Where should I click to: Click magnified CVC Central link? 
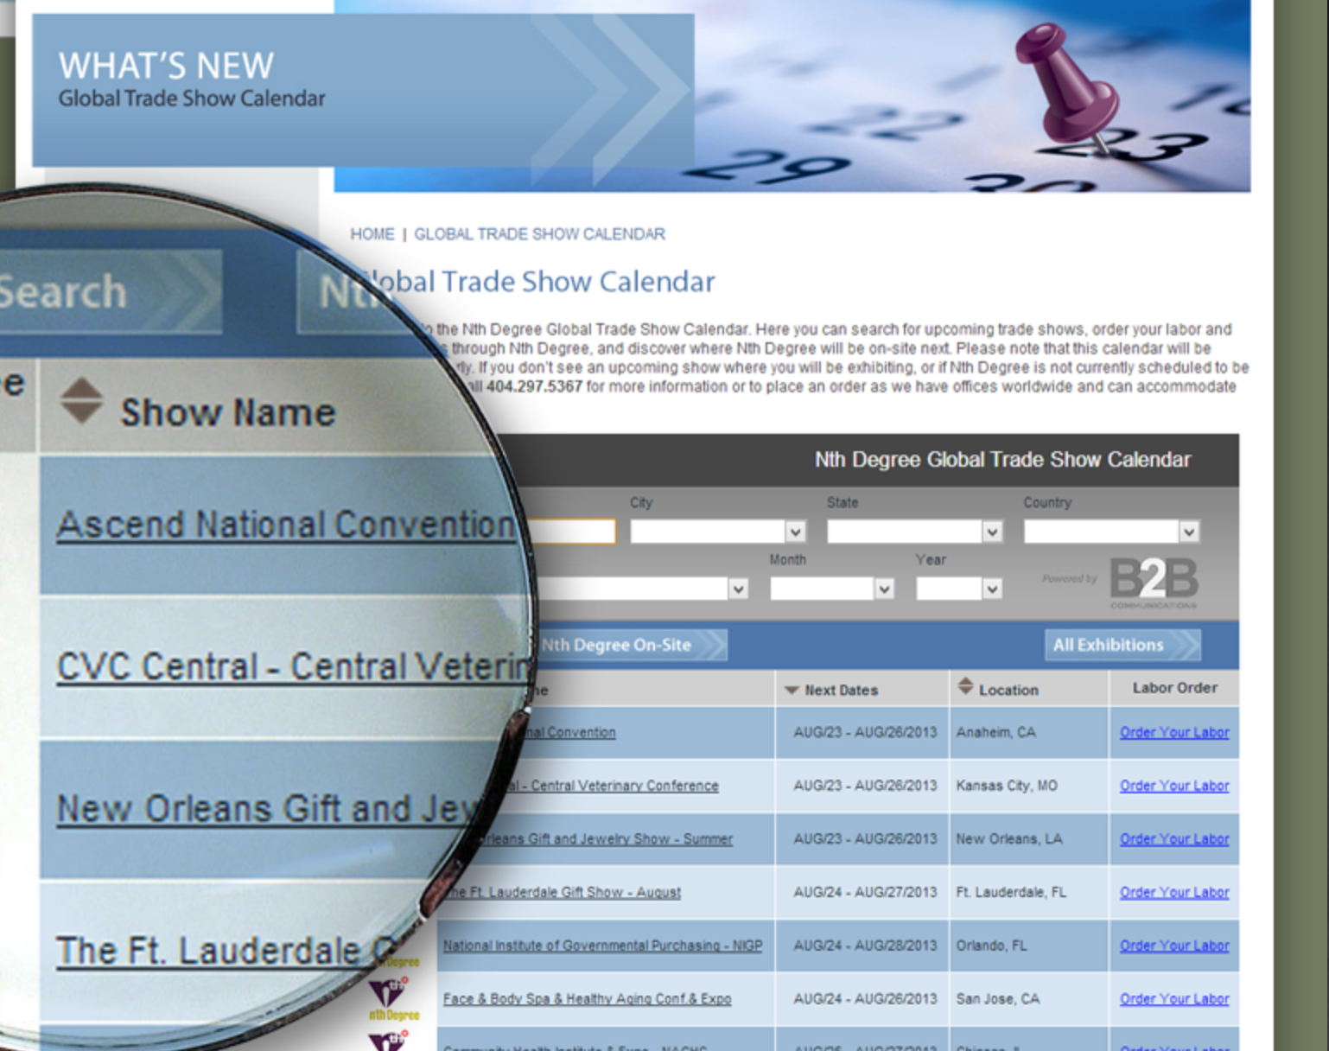(x=293, y=667)
